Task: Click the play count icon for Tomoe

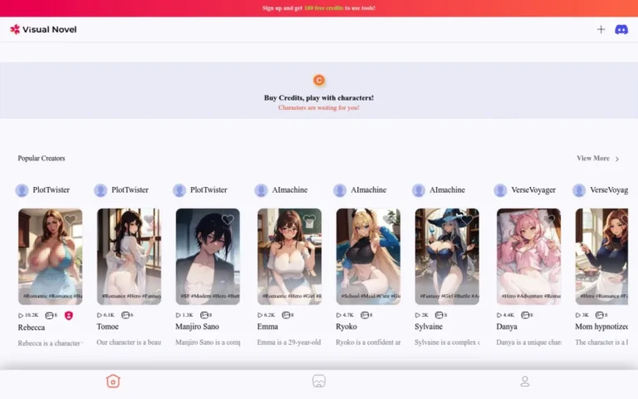Action: click(x=100, y=315)
